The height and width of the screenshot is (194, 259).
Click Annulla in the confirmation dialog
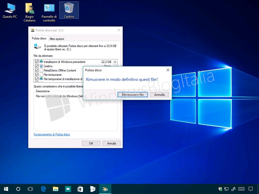159,95
